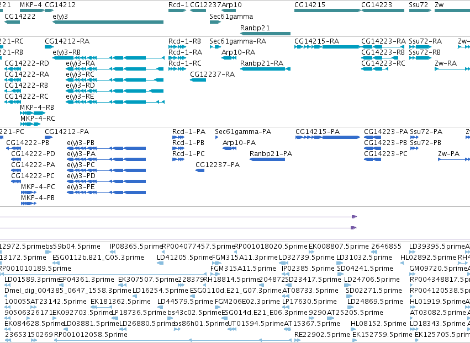Click the CG14215 gene feature
Screen dimensions: 470x343
click(x=328, y=10)
